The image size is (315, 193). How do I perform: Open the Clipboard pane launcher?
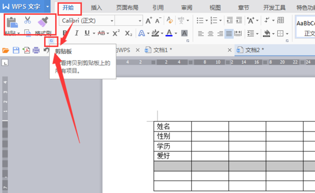tap(51, 41)
